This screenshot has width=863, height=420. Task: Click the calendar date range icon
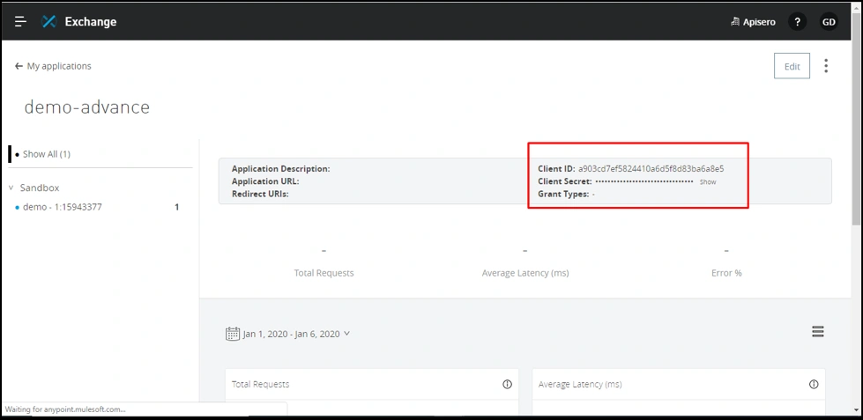[233, 334]
